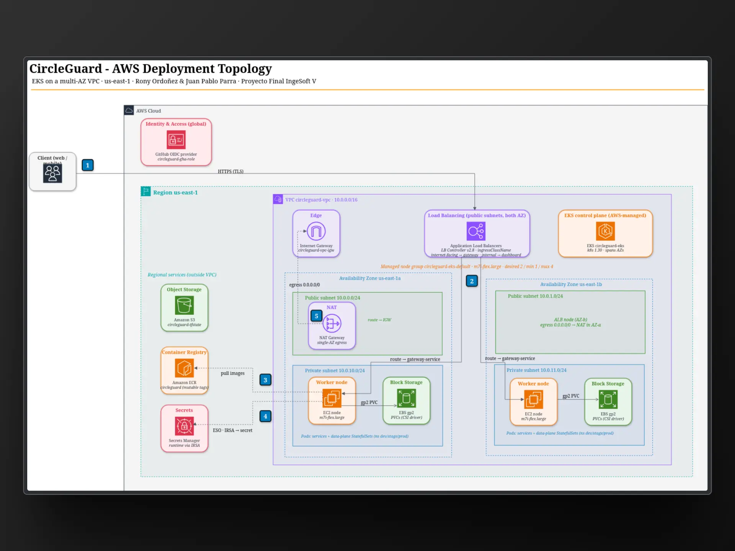Select the circleguard-gha-role text
The image size is (735, 551).
click(176, 159)
